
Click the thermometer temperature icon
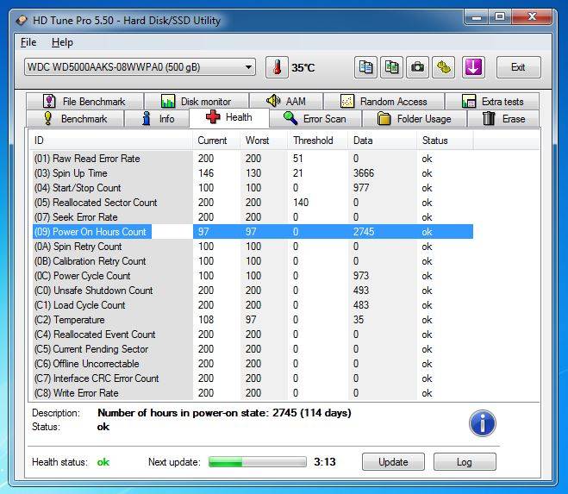[278, 67]
